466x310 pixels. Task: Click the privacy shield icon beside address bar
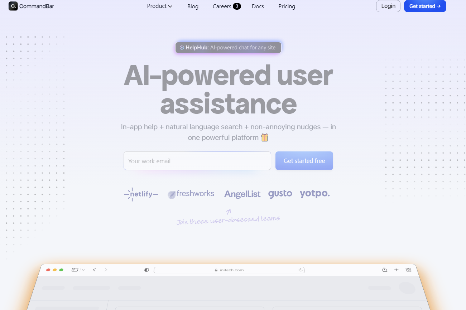pos(146,270)
